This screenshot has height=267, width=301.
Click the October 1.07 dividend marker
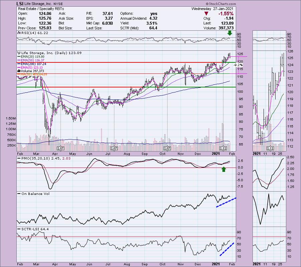(167, 149)
